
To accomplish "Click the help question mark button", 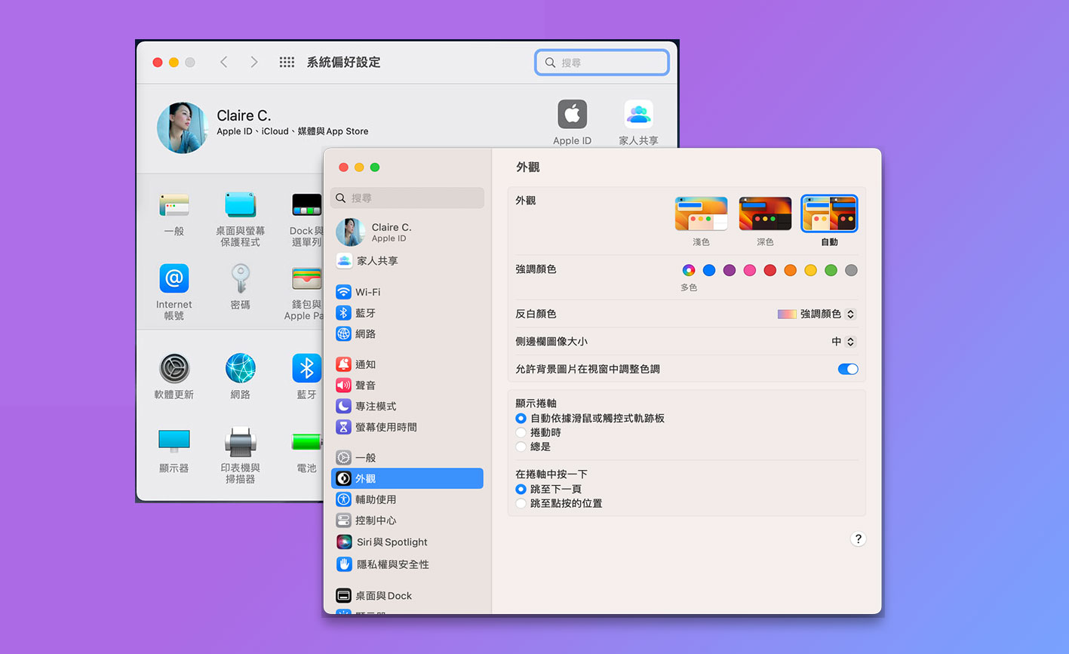I will (x=858, y=539).
